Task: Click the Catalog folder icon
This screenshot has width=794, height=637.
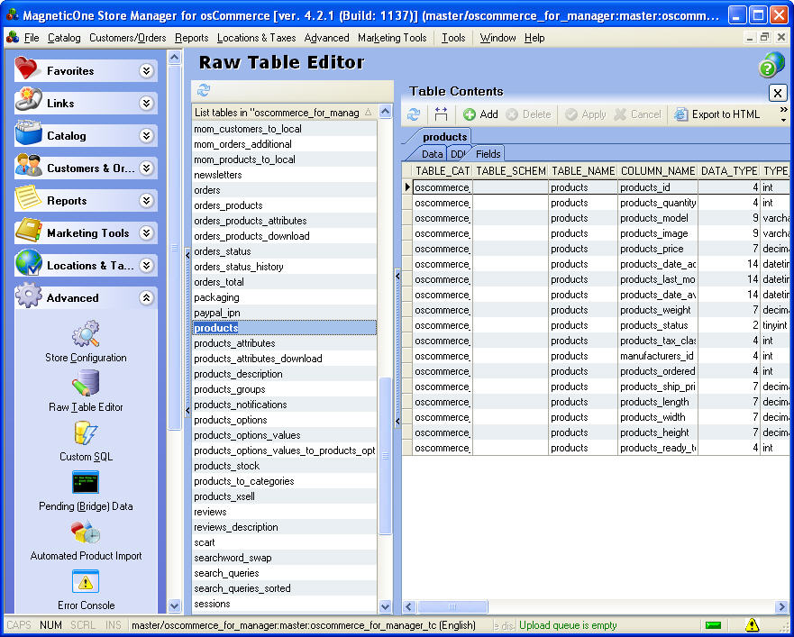Action: pyautogui.click(x=28, y=132)
